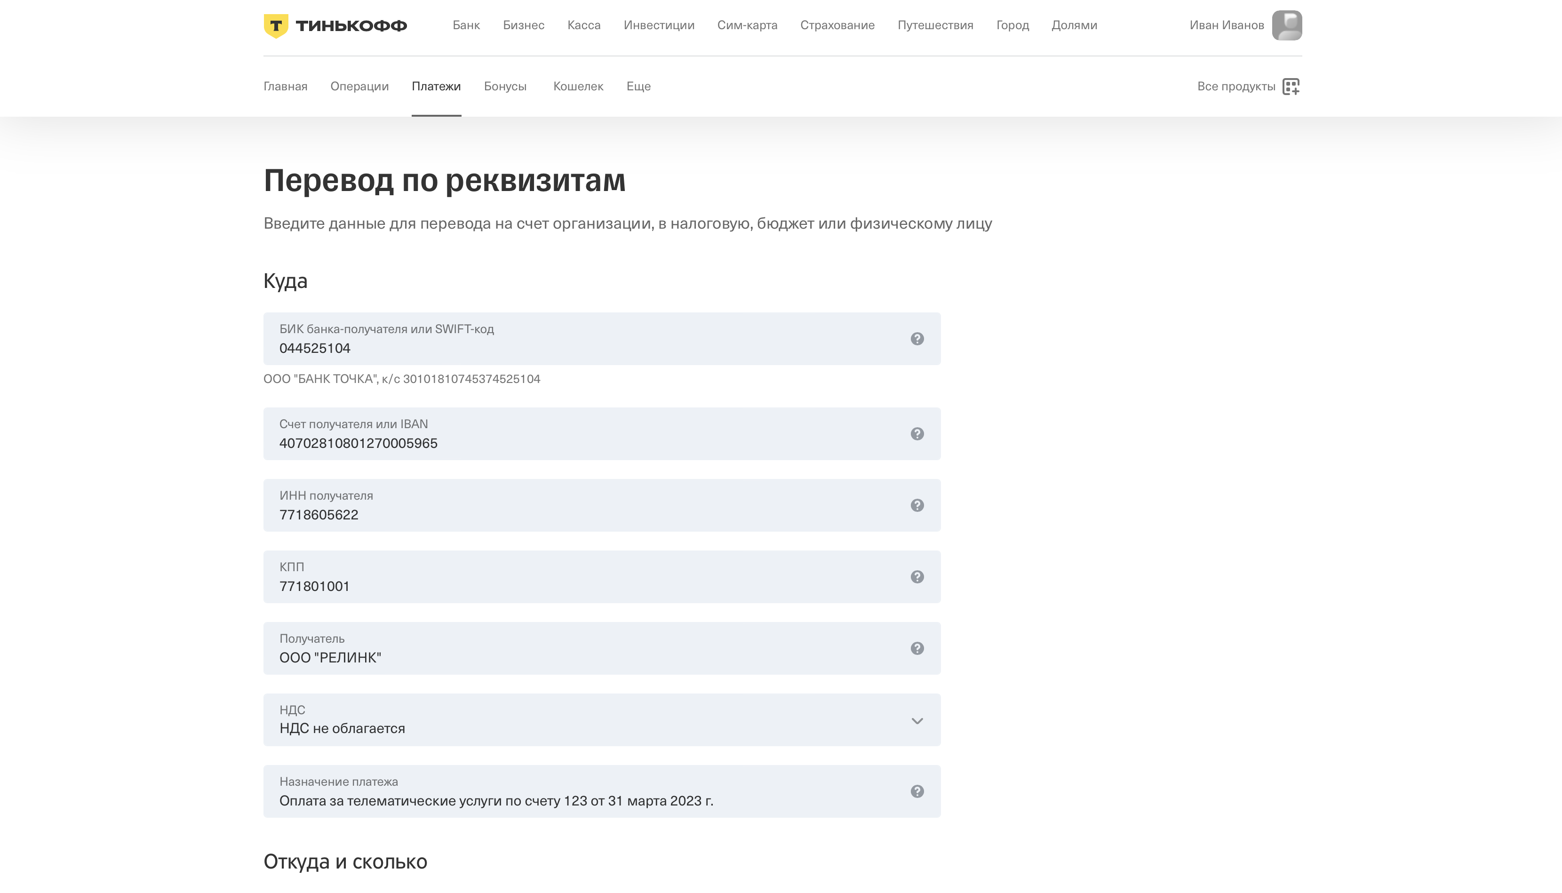Click the Все продукты grid icon
This screenshot has width=1562, height=893.
click(1291, 87)
